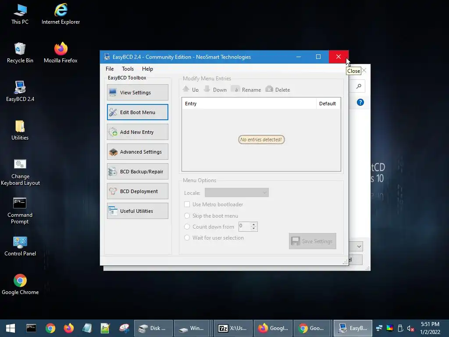The height and width of the screenshot is (337, 449).
Task: Click the No entries detected label
Action: coord(261,140)
